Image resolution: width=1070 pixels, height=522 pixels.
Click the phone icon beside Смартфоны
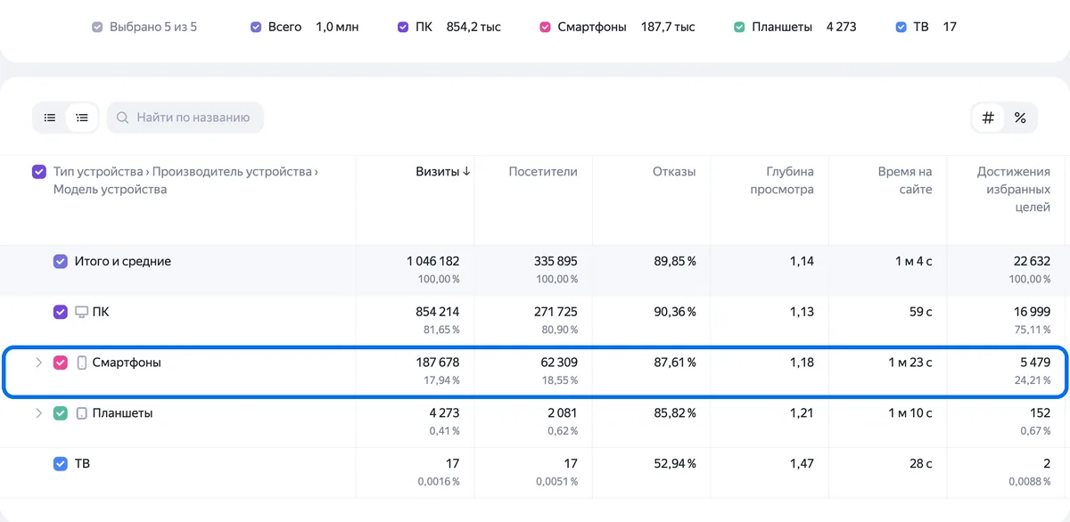[81, 363]
